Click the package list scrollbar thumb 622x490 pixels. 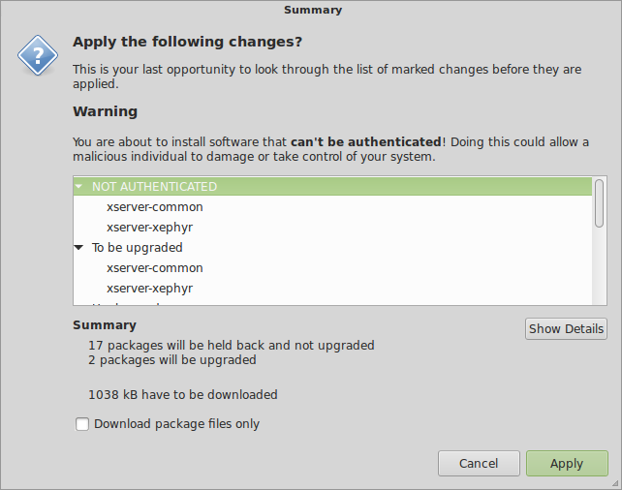(599, 203)
